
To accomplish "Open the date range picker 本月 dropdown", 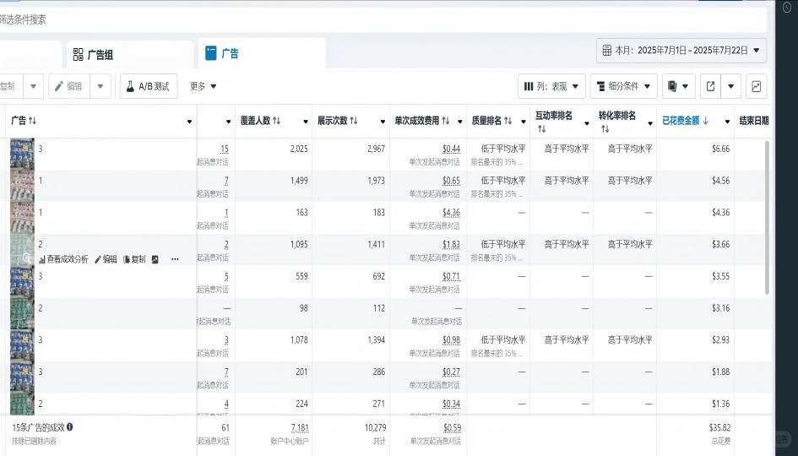I will click(681, 51).
